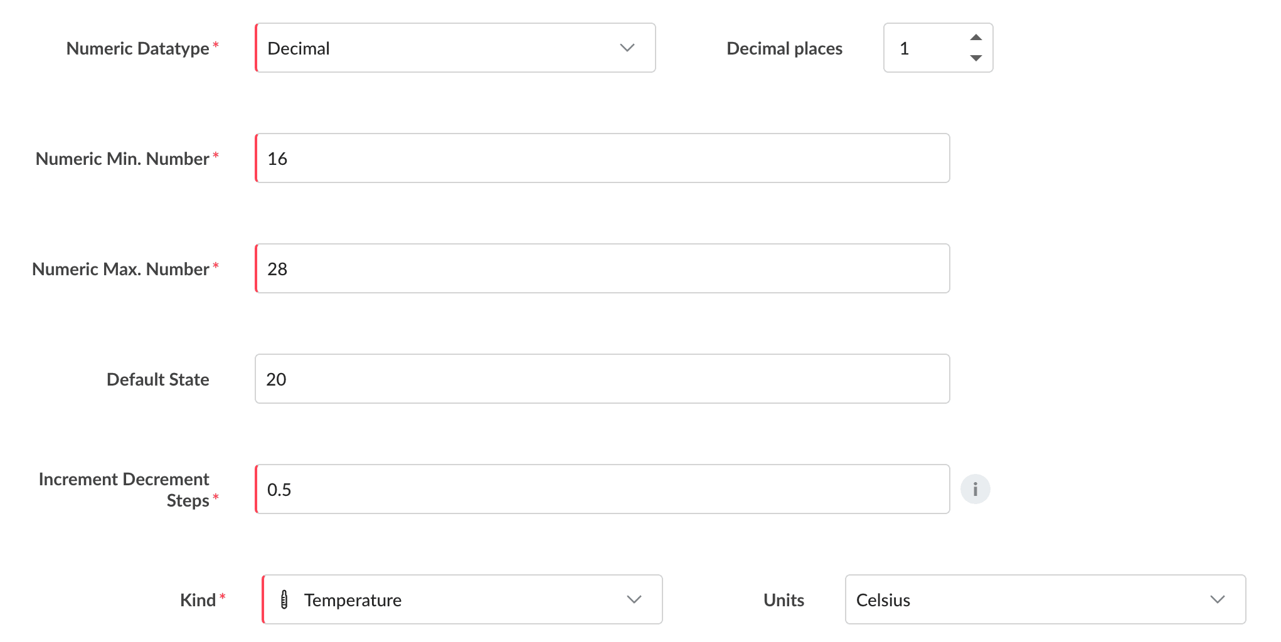
Task: Click the info icon beside Increment Decrement Steps
Action: 975,489
